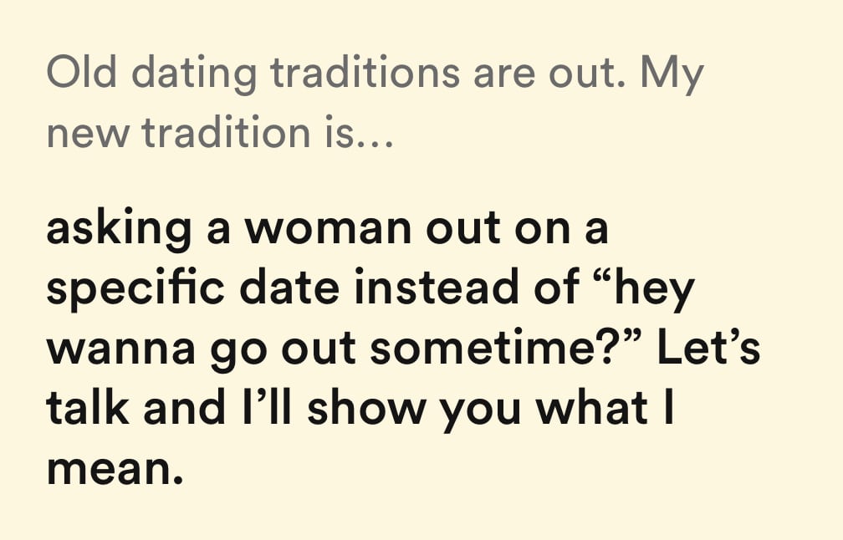Click the word "Old" in the prompt
This screenshot has width=843, height=540.
pos(79,74)
